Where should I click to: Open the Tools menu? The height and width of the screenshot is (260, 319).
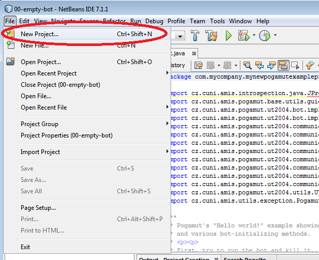pyautogui.click(x=217, y=21)
